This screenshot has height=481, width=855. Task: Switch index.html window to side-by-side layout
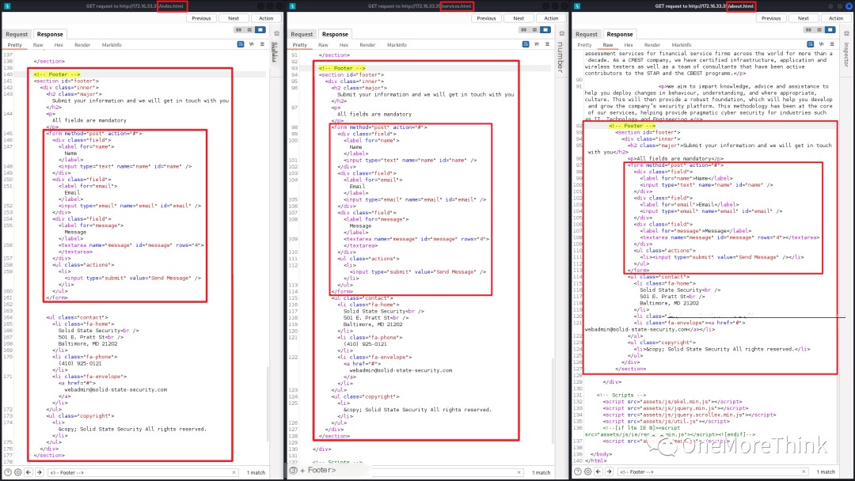pos(238,30)
